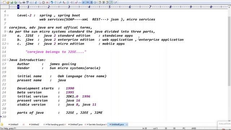Redo the edit with the Redo arrow

pos(56,3)
